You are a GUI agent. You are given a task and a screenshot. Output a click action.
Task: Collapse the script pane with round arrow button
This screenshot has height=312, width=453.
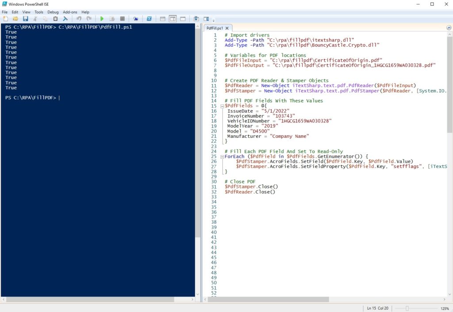click(449, 28)
